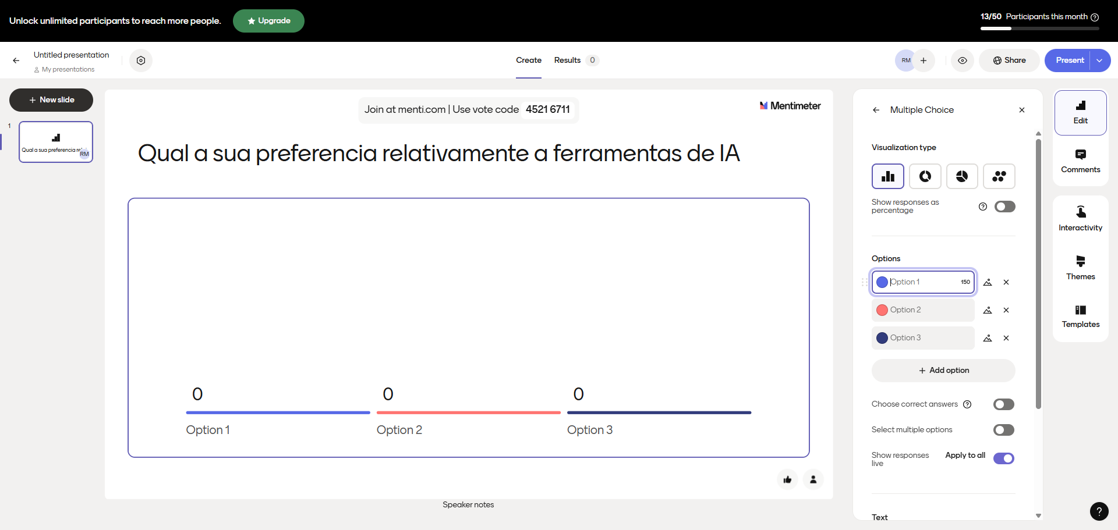
Task: Change the Option 3 navy color swatch
Action: click(x=882, y=338)
